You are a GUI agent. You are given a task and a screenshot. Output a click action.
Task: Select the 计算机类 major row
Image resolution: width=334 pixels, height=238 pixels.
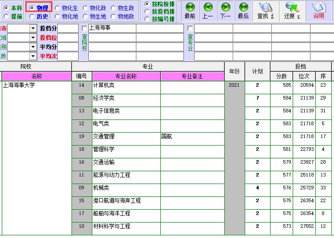click(x=126, y=85)
